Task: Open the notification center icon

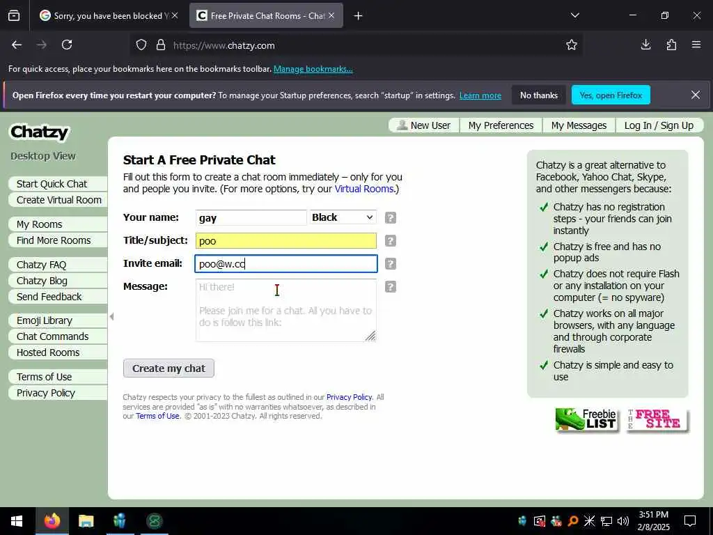Action: pyautogui.click(x=690, y=521)
